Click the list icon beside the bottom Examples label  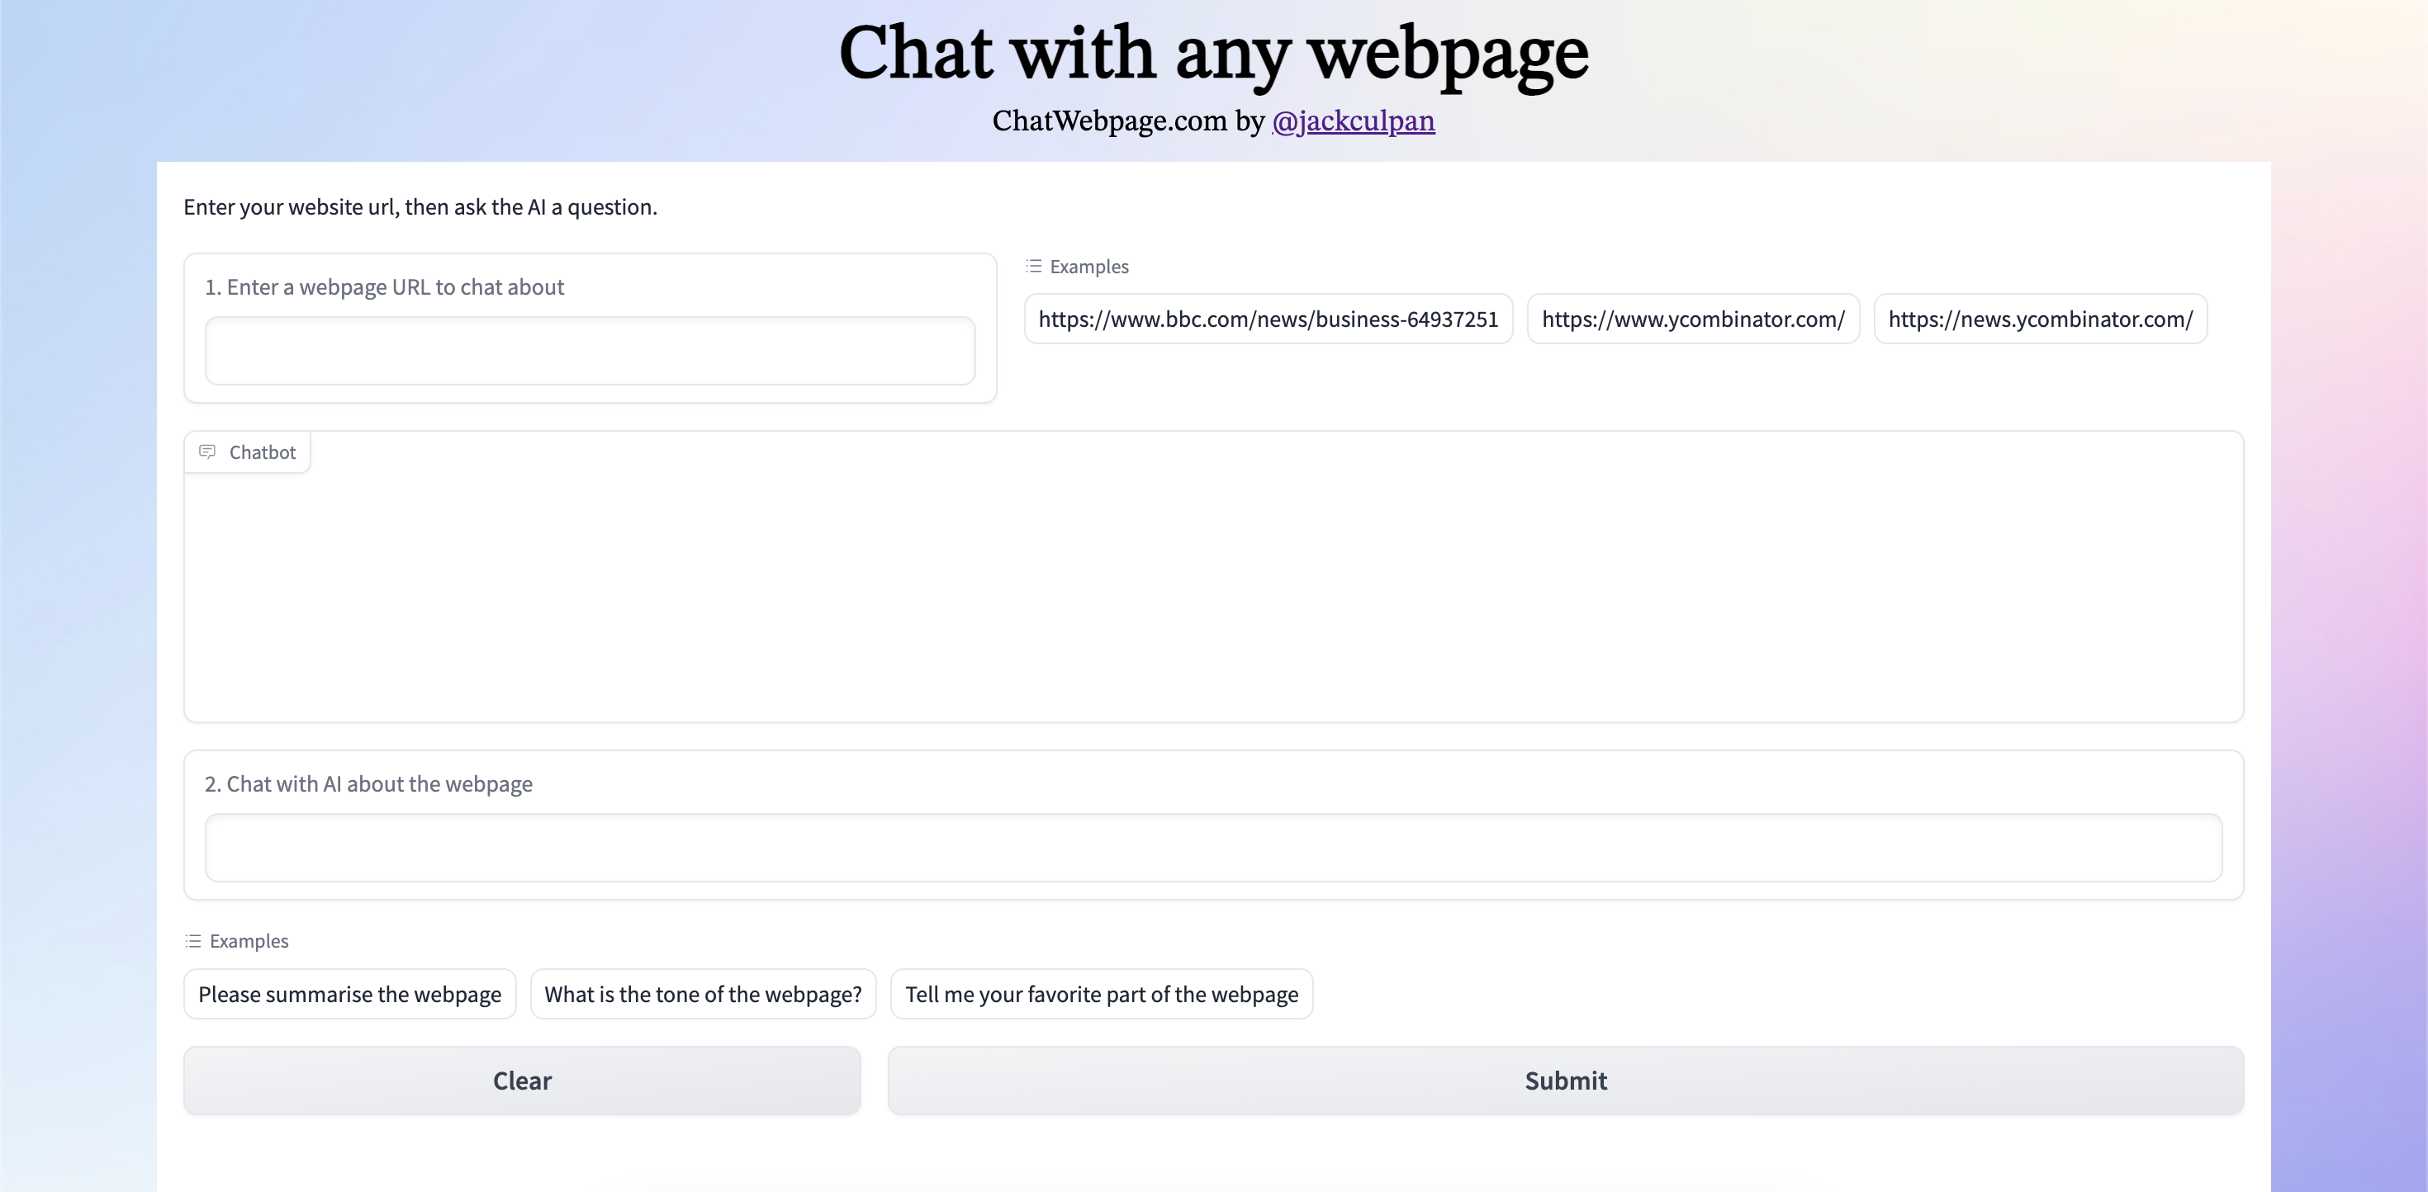click(192, 940)
